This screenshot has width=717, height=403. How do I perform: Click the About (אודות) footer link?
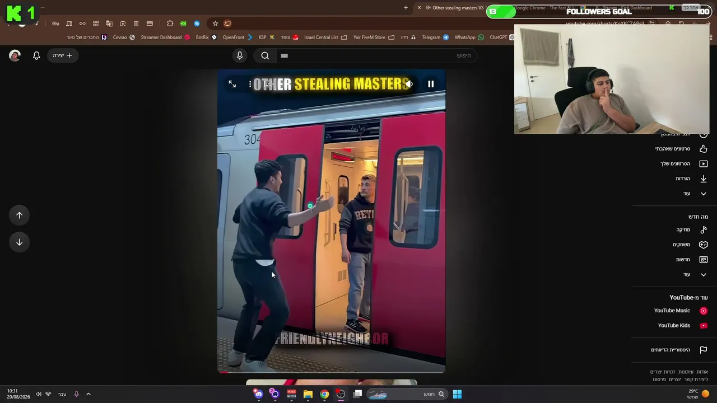pyautogui.click(x=702, y=372)
